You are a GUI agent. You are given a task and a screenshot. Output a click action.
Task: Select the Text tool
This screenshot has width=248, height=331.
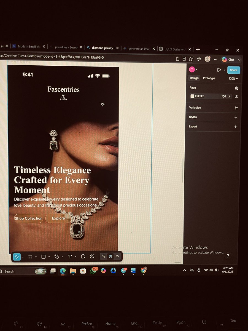[70, 257]
